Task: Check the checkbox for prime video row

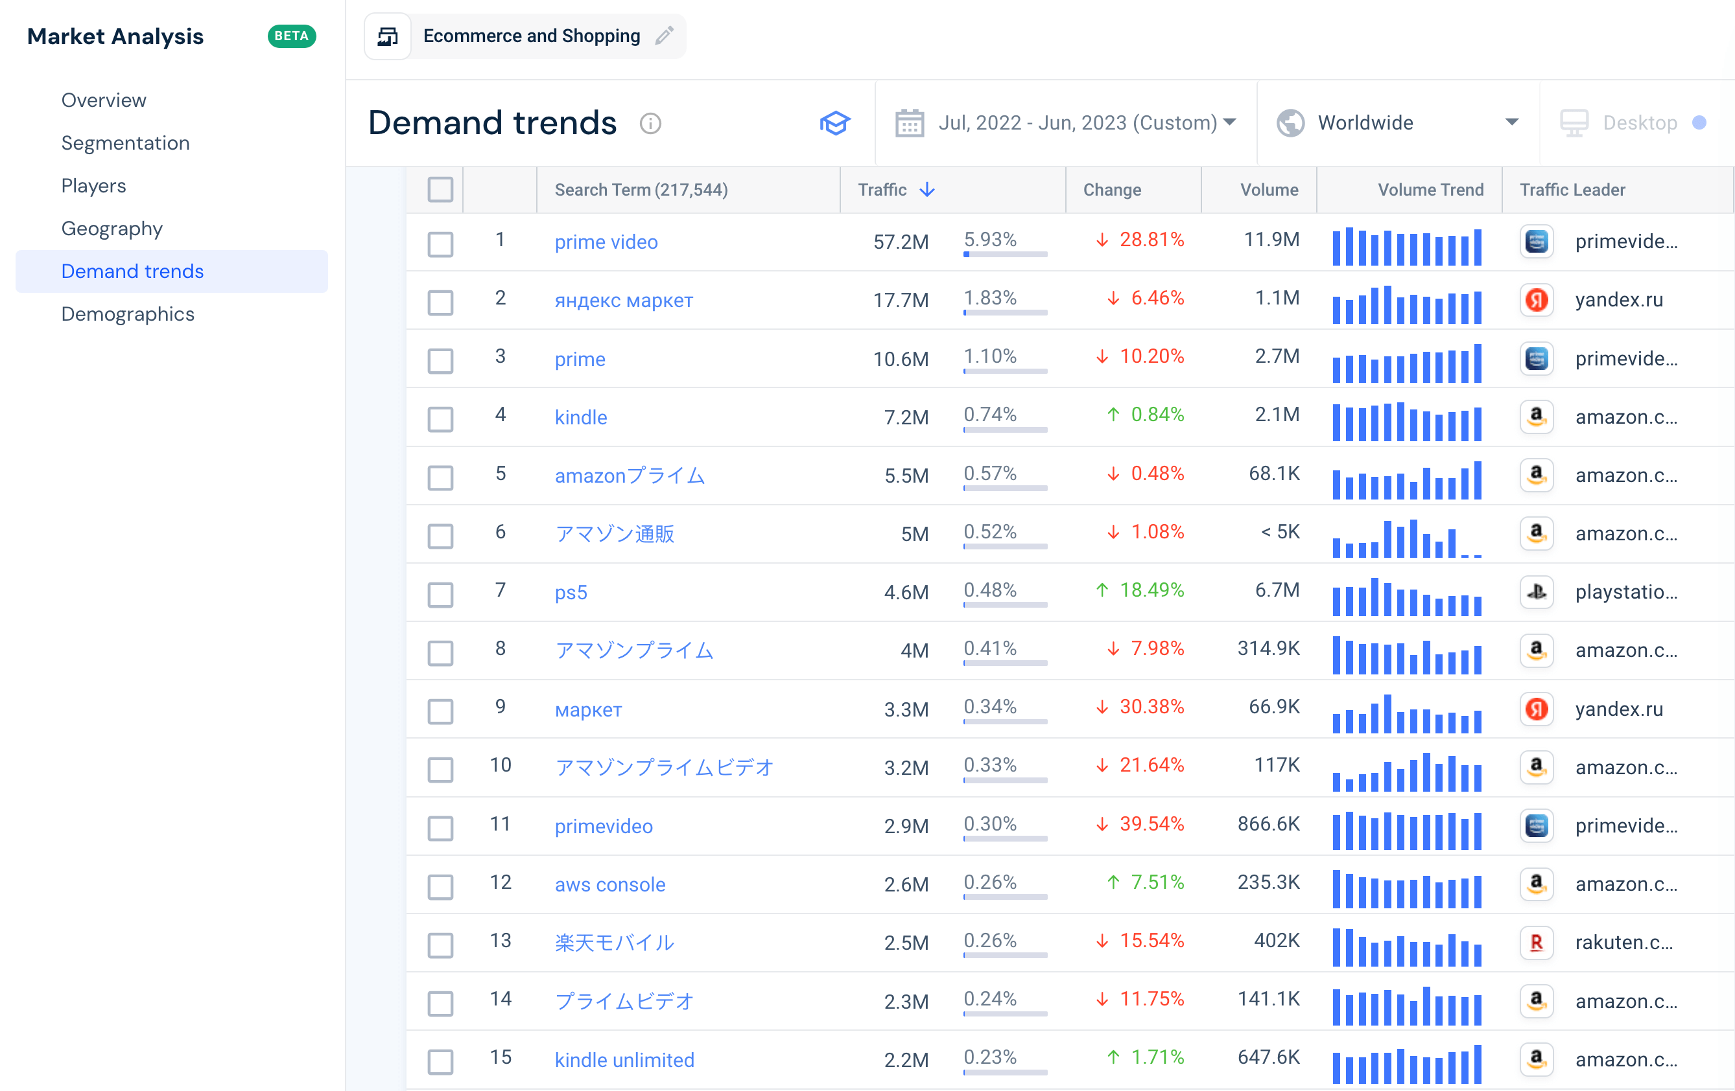Action: [440, 244]
